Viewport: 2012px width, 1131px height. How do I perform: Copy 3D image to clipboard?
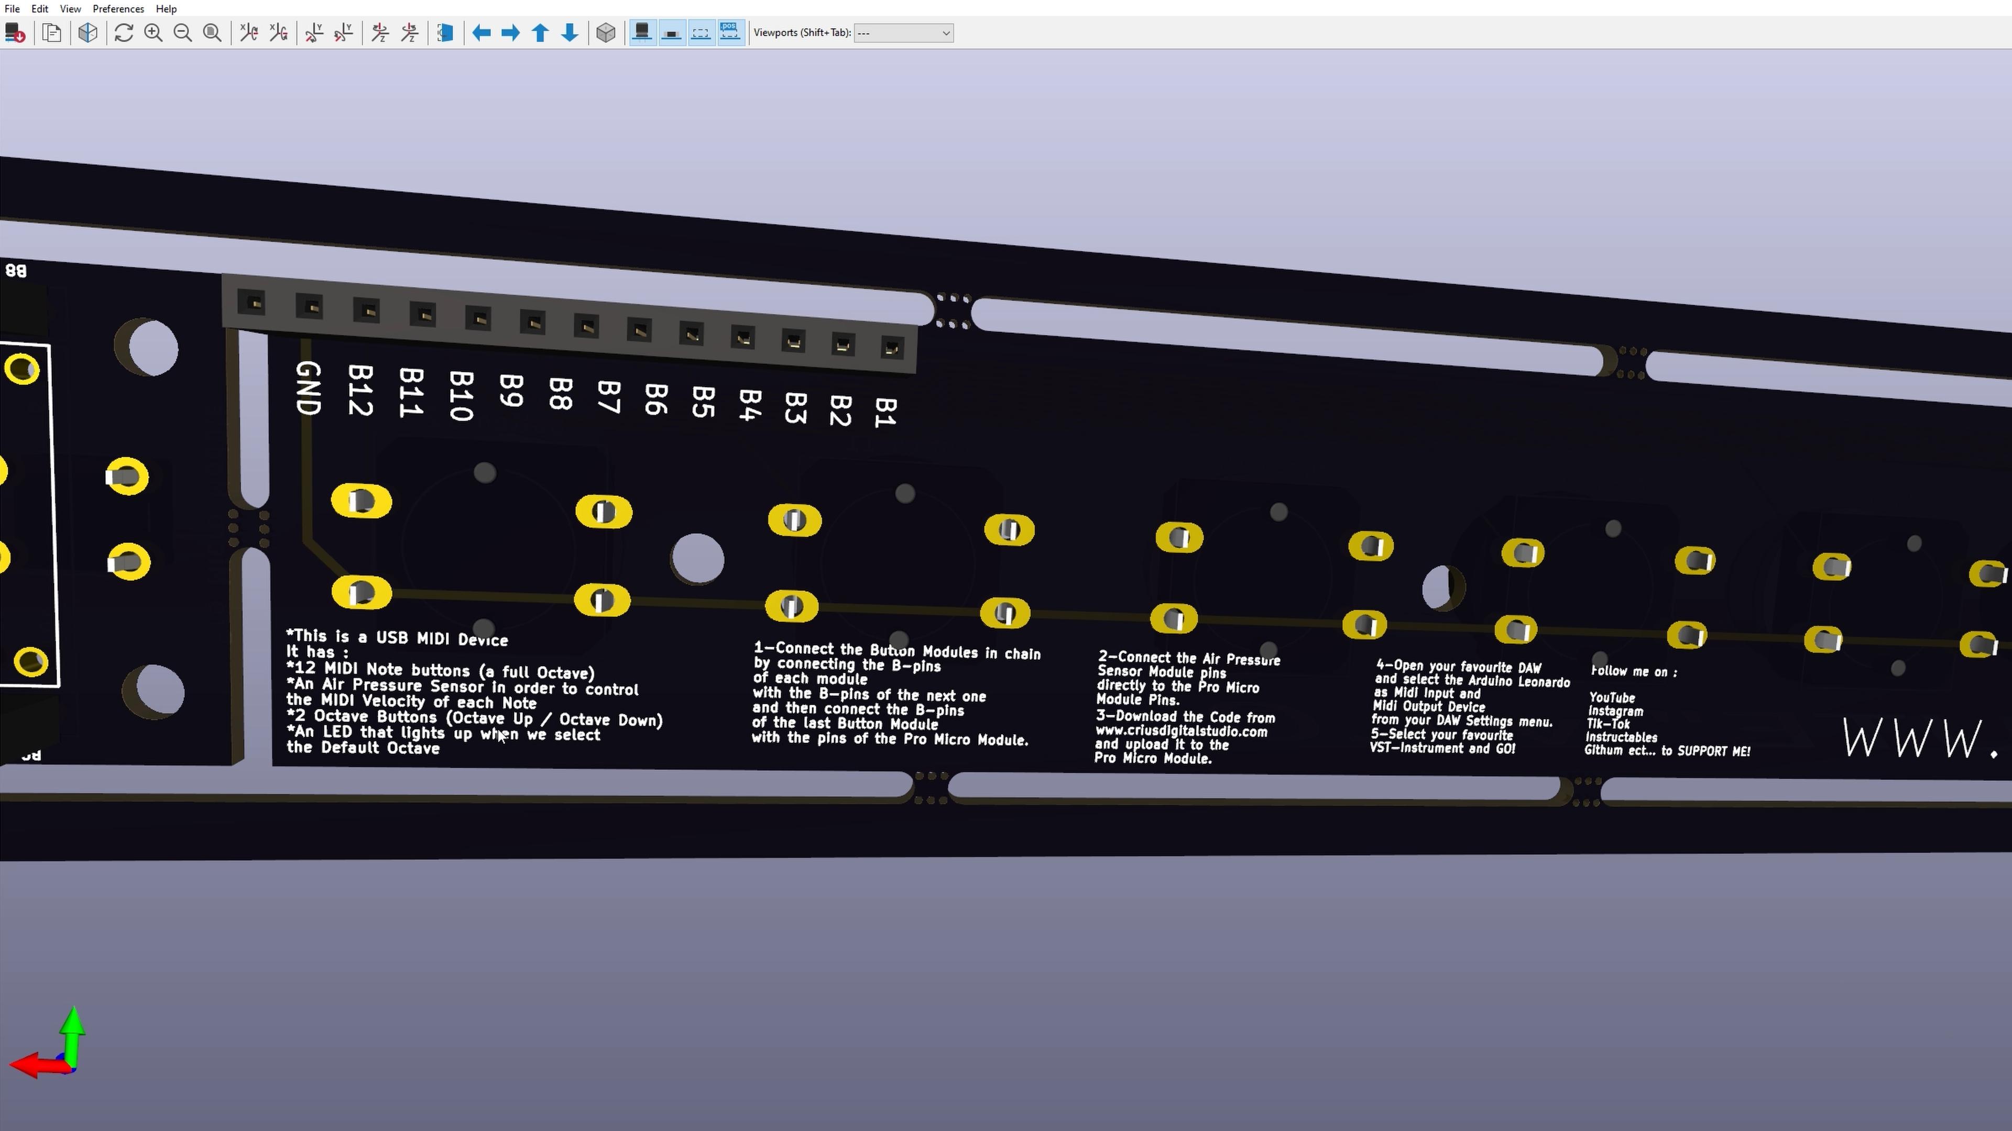tap(52, 33)
